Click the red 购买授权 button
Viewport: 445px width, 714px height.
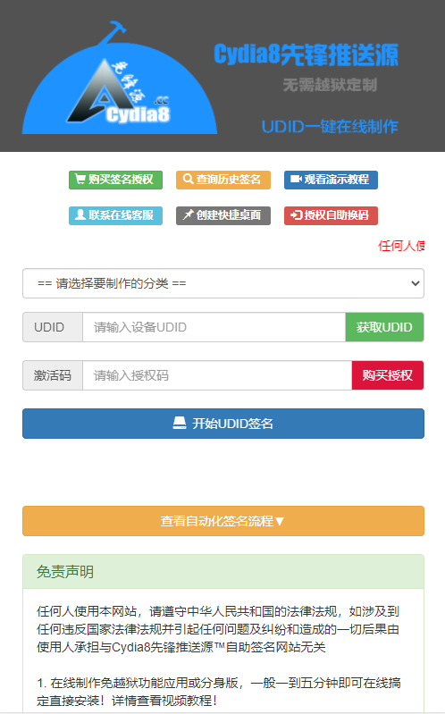point(388,375)
